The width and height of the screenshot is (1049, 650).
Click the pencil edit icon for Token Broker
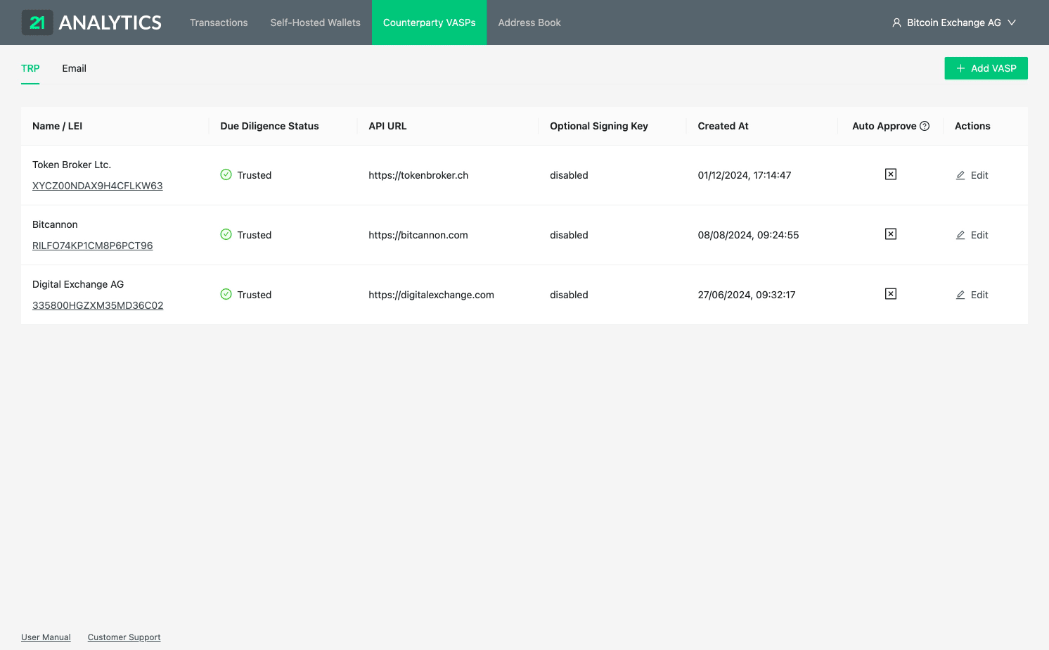pos(960,175)
